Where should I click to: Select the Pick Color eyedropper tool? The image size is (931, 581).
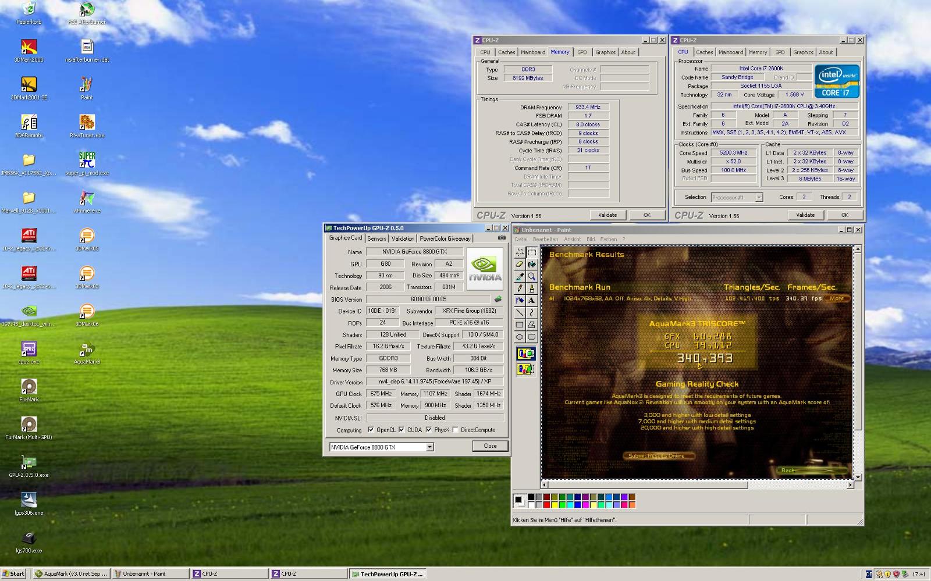pos(520,276)
